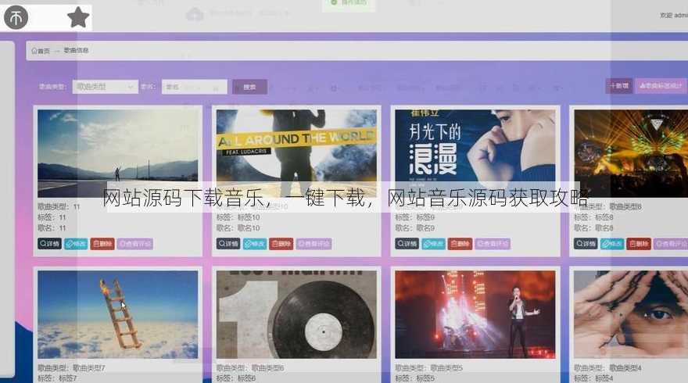This screenshot has width=688, height=383.
Task: Click the 月光下的浪漫 album cover thumbnail
Action: (x=475, y=153)
